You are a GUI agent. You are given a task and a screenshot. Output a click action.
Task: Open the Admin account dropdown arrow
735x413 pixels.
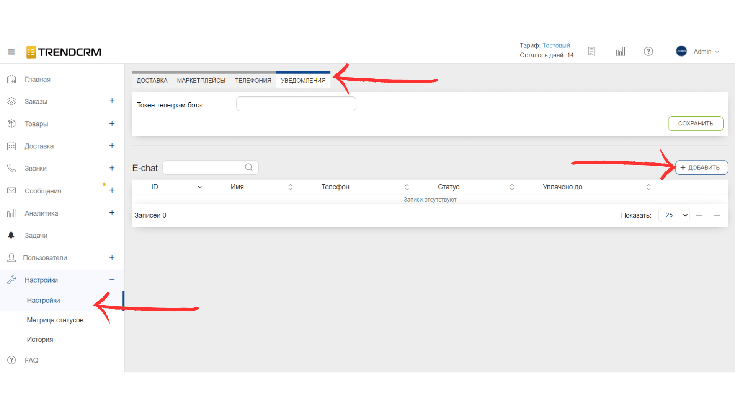coord(717,52)
